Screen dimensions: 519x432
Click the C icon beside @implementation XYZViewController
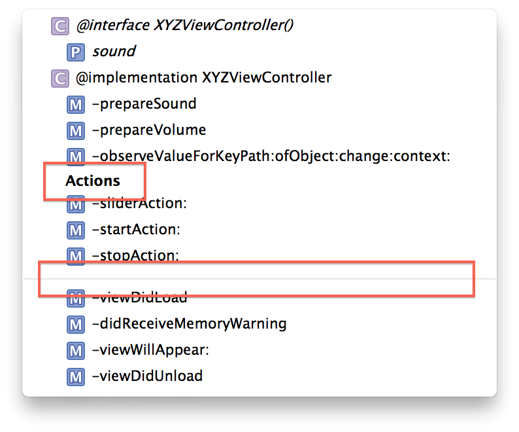coord(59,79)
